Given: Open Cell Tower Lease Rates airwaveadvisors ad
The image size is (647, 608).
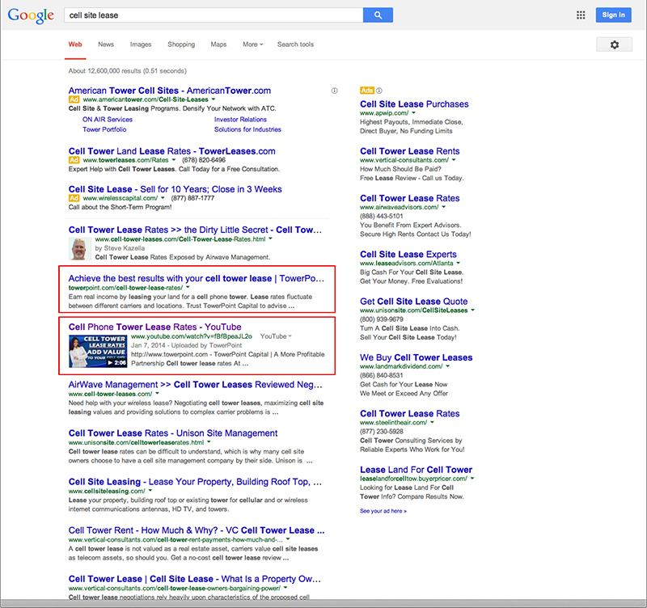Looking at the screenshot, I should pyautogui.click(x=410, y=198).
